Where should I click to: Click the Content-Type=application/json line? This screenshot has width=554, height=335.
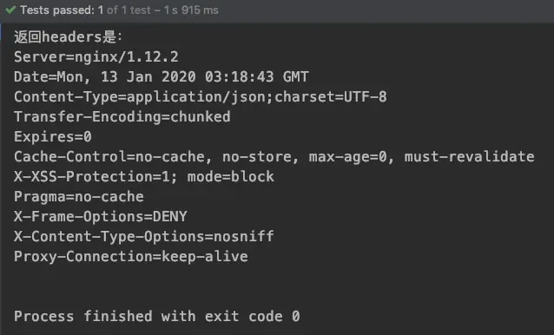(201, 96)
